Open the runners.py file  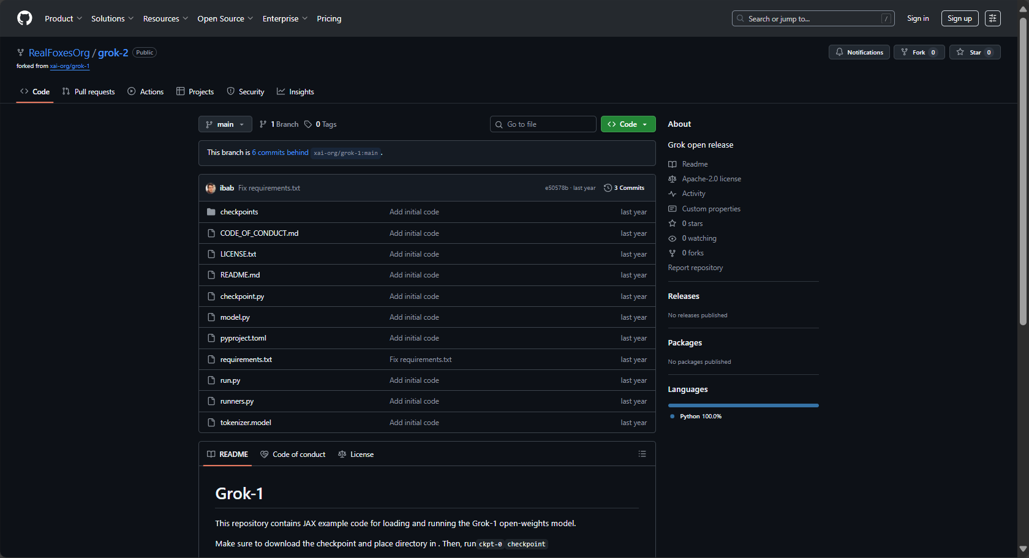(237, 401)
